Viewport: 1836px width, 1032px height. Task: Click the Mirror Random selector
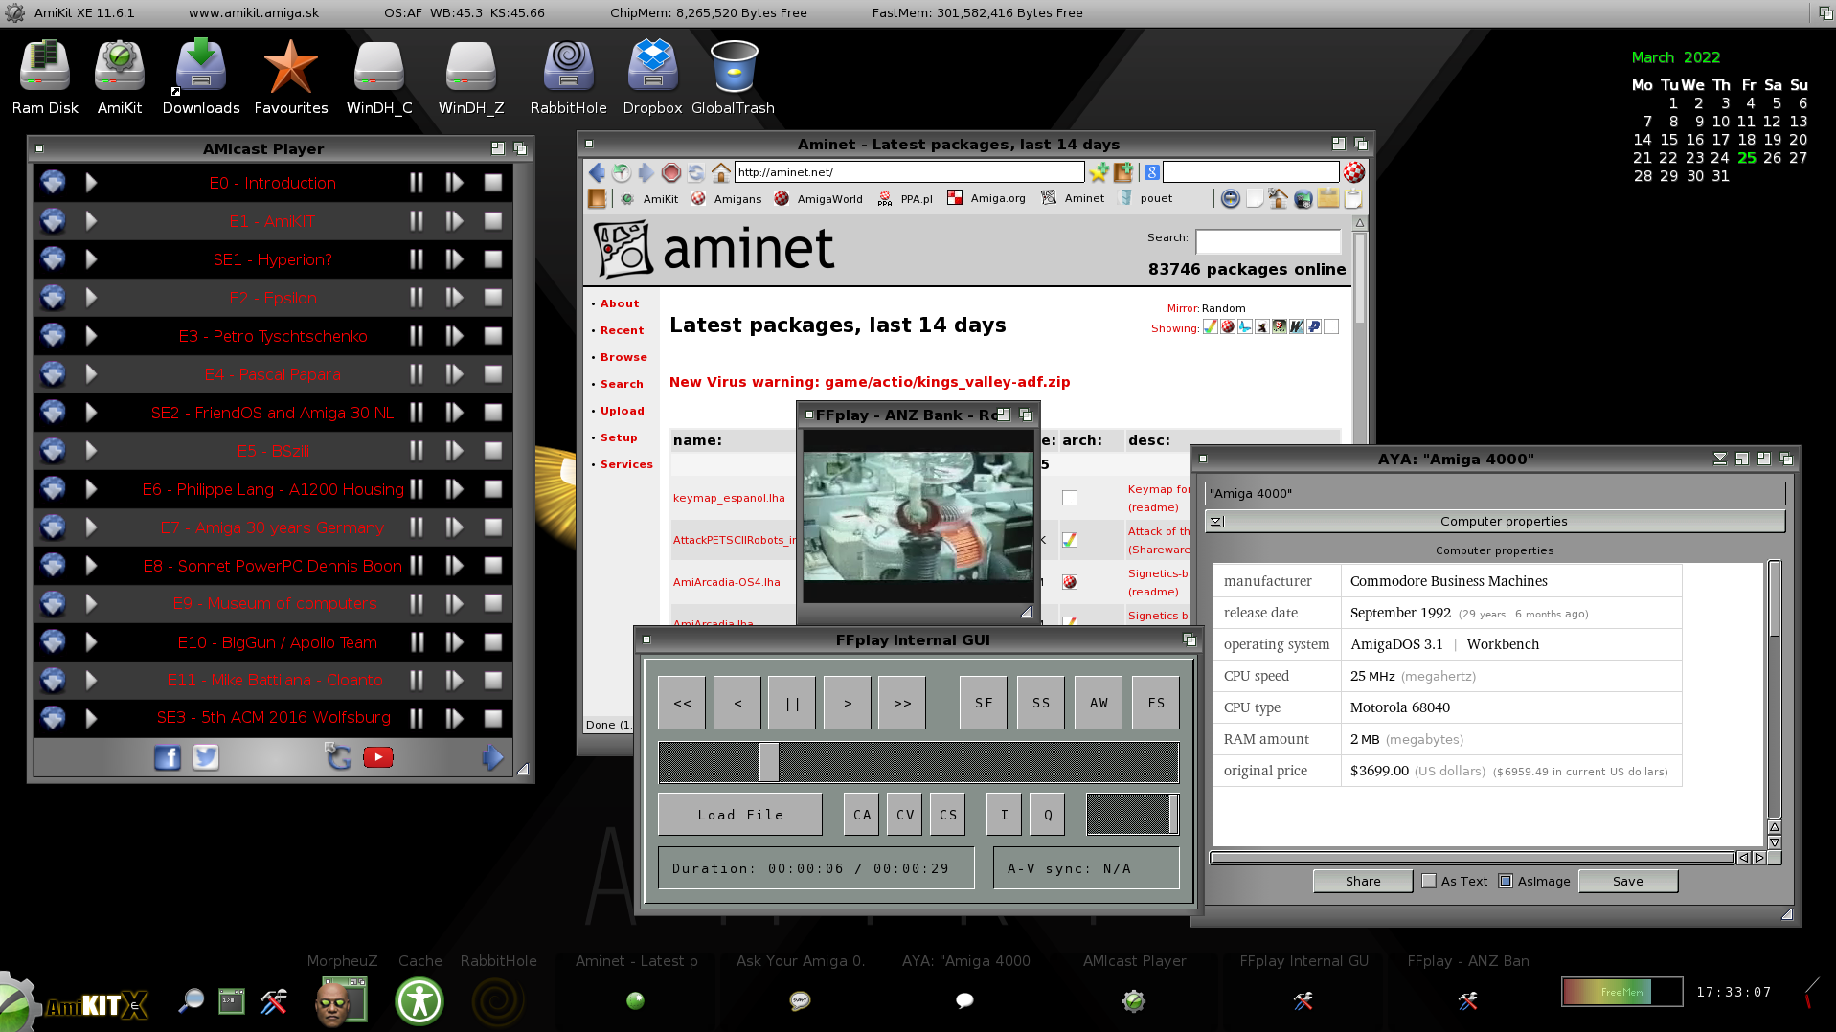(x=1223, y=308)
